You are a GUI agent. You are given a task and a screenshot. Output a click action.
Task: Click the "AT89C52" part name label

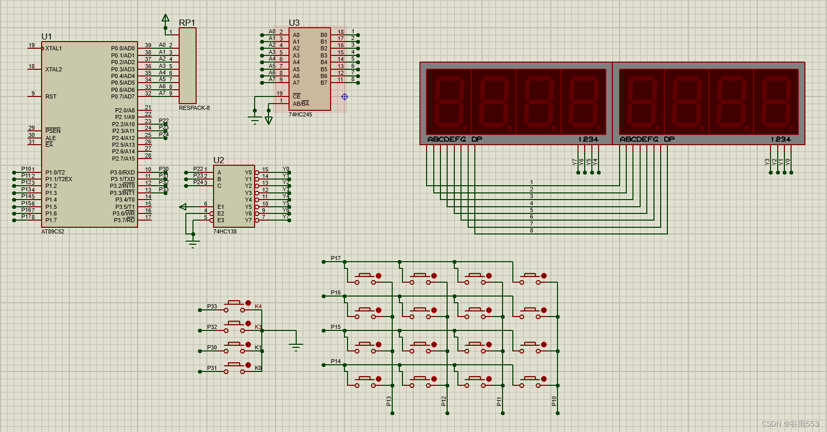(x=53, y=231)
